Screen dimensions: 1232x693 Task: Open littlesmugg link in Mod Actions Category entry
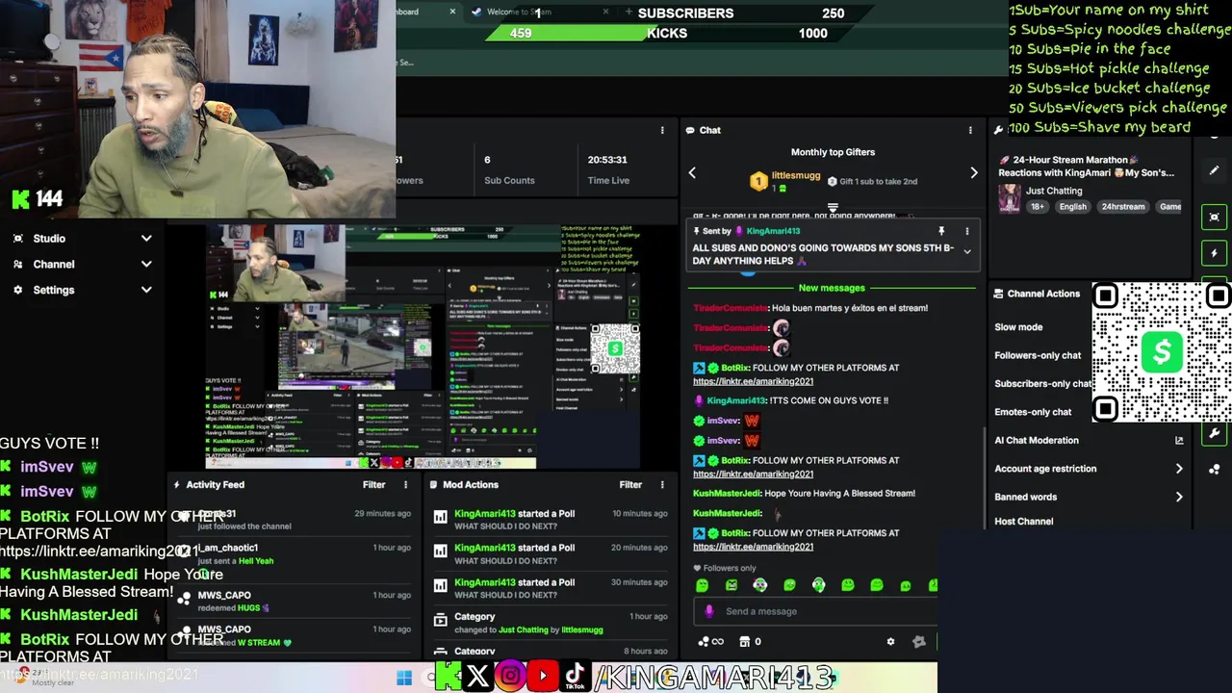[x=582, y=630]
